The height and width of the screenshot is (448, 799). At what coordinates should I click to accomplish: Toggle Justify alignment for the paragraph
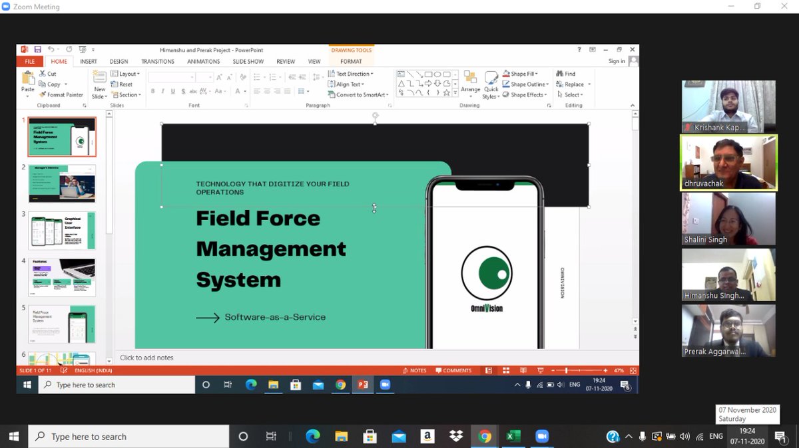coord(286,91)
